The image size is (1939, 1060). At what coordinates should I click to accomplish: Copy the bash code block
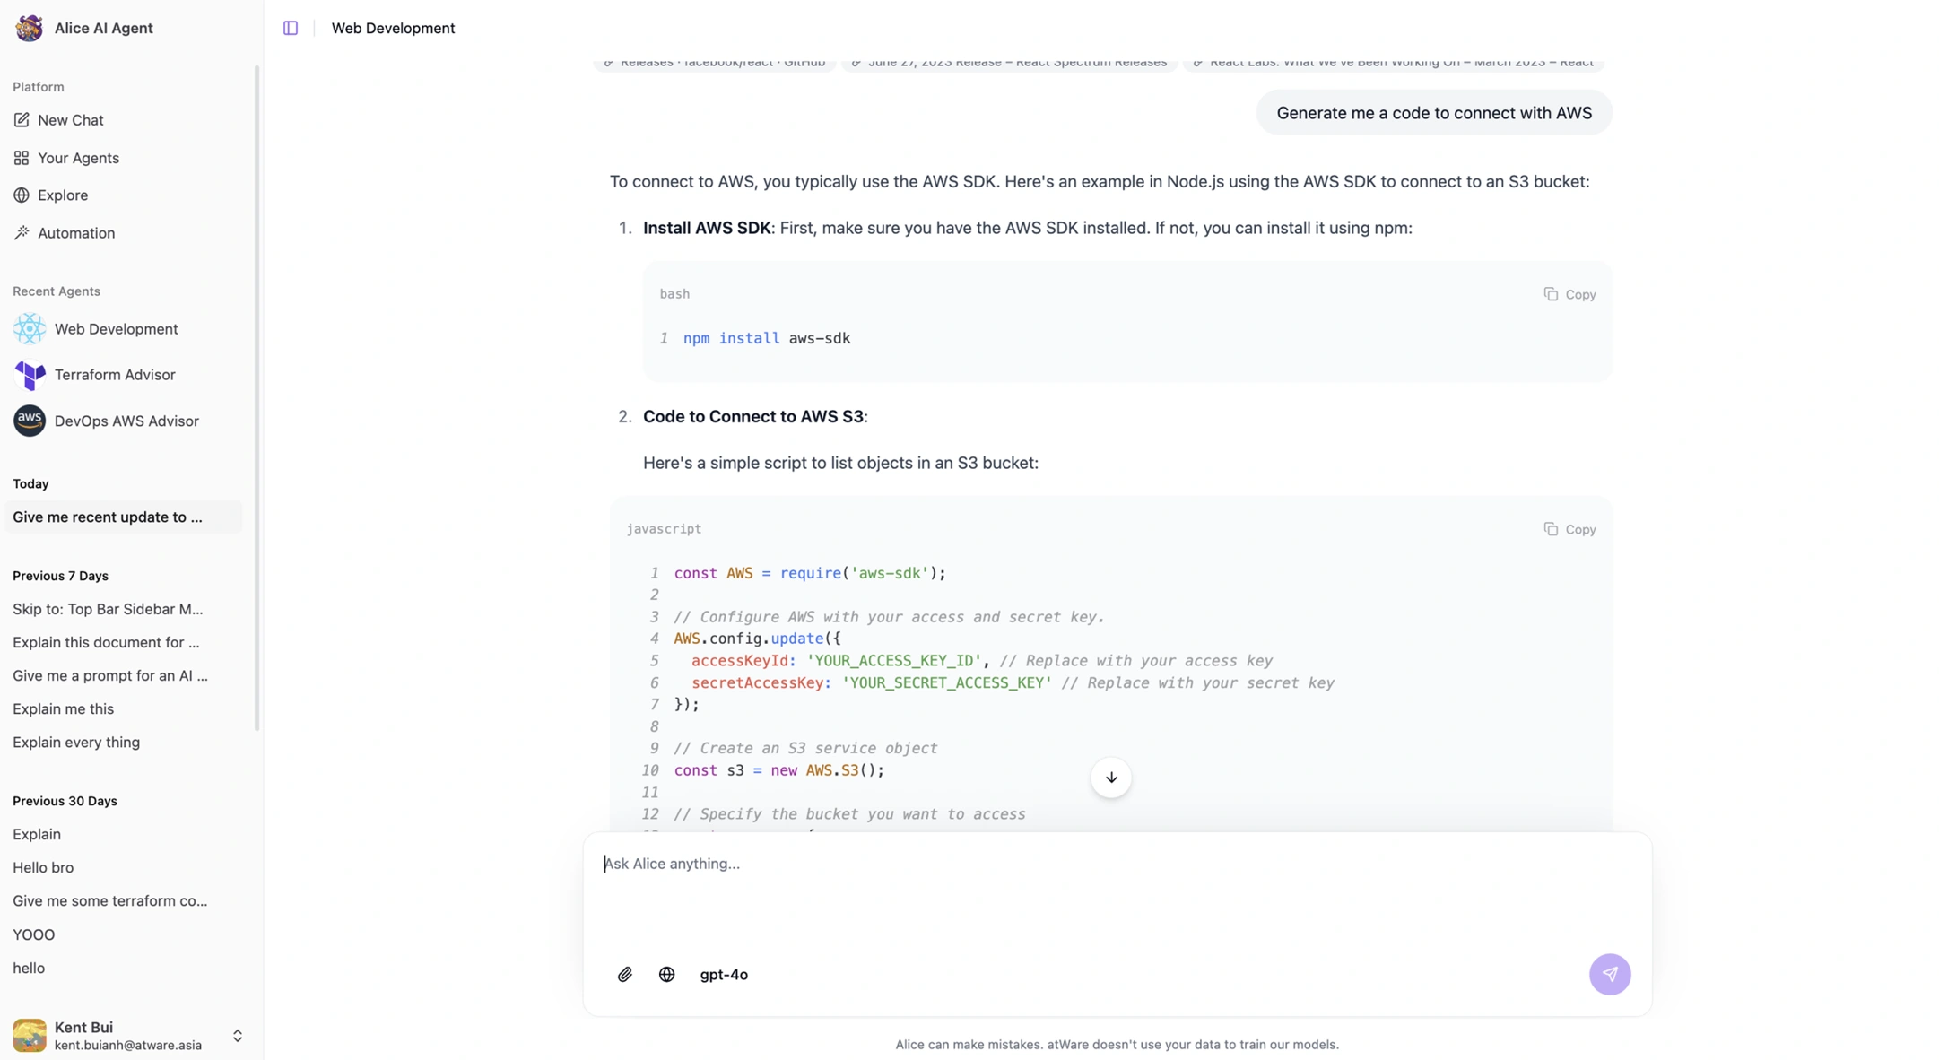[x=1569, y=294]
